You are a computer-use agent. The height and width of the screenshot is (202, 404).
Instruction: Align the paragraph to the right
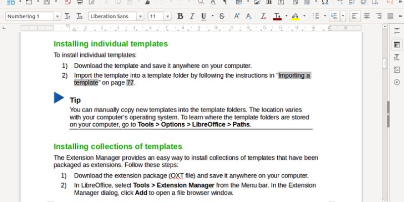point(378,16)
